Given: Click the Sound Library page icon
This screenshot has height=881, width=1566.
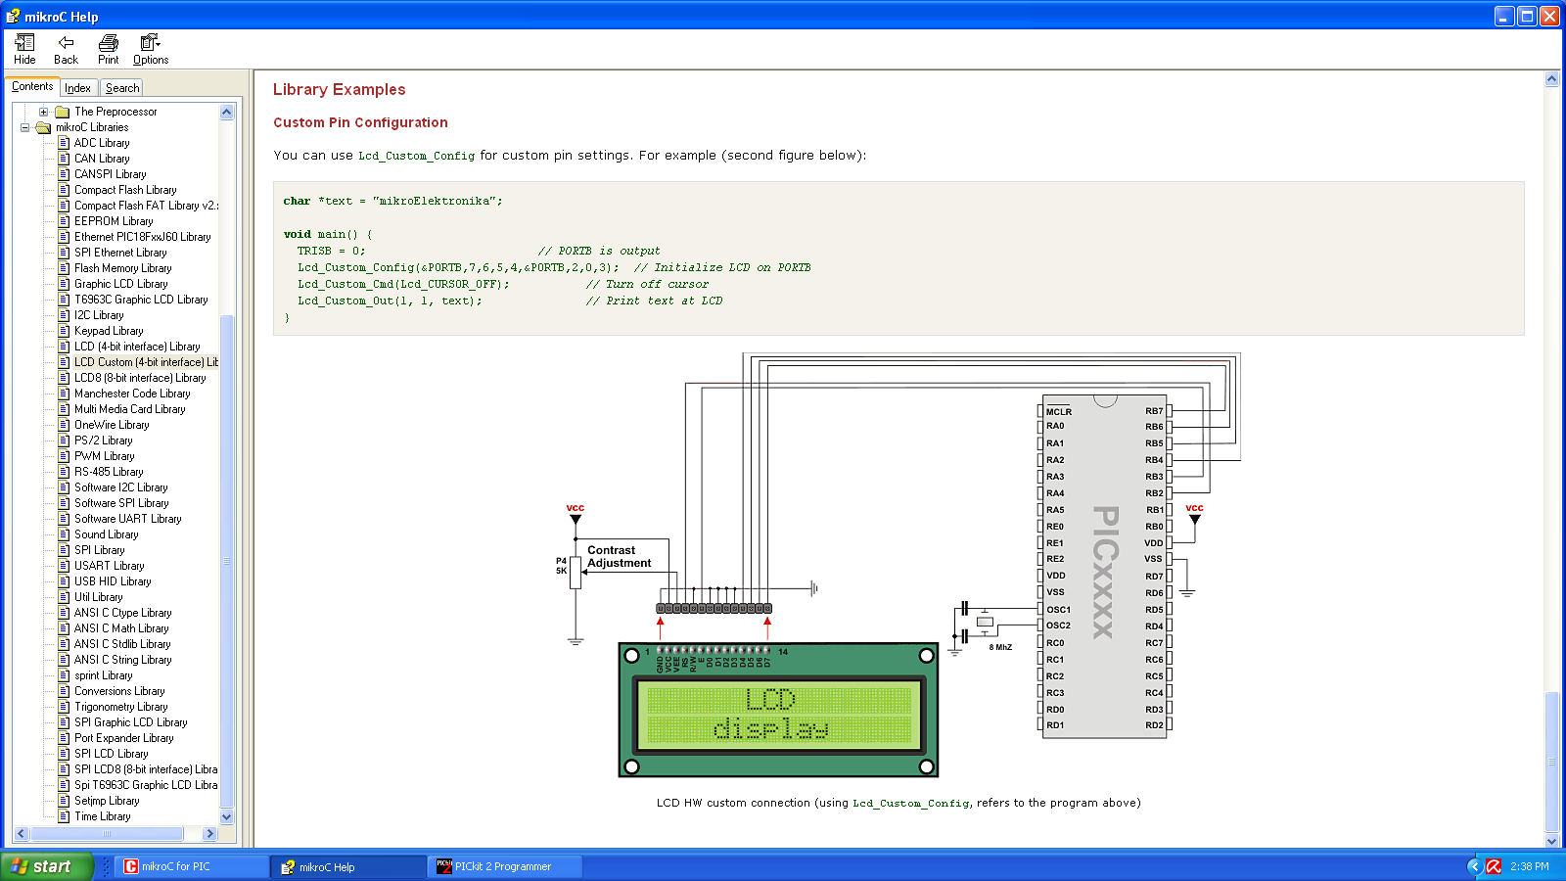Looking at the screenshot, I should (64, 534).
